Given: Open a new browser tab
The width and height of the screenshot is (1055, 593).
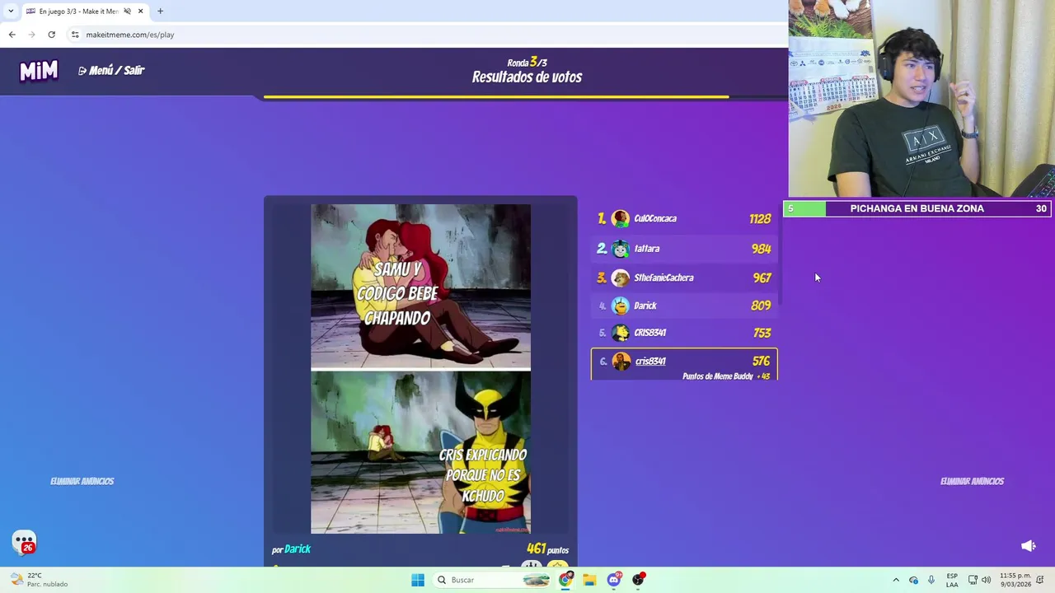Looking at the screenshot, I should coord(160,12).
